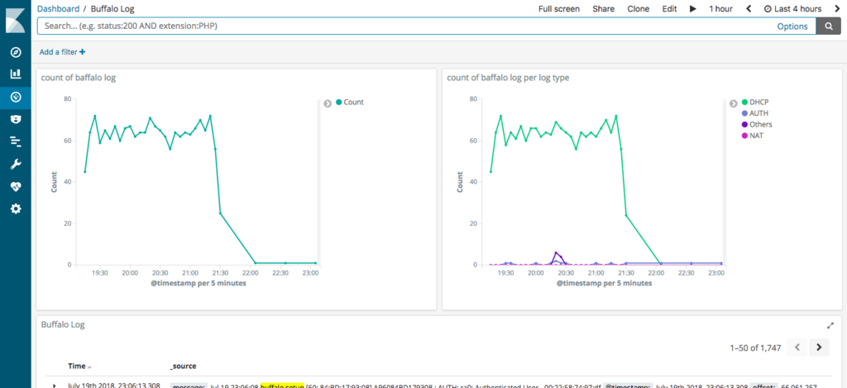847x388 pixels.
Task: Open the Share menu
Action: tap(603, 8)
